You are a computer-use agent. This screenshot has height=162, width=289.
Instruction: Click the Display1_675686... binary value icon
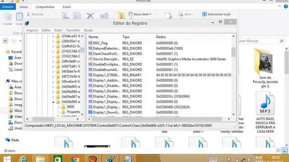pos(90,75)
